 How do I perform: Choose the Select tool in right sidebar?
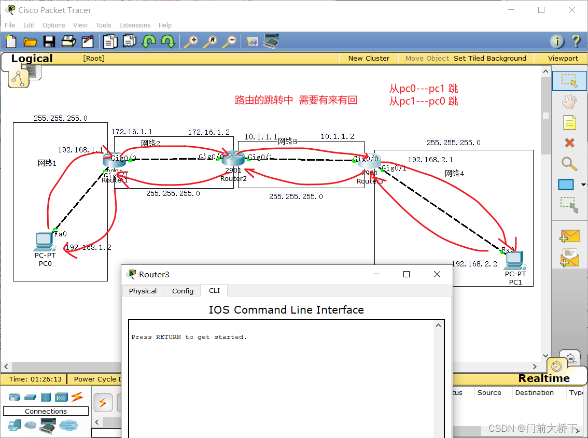(x=569, y=81)
